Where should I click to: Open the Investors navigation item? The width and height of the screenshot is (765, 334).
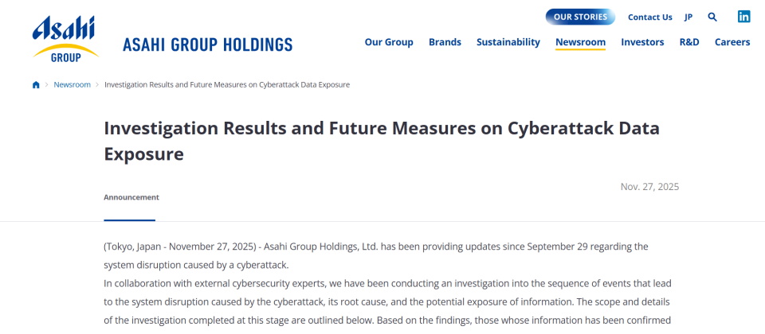[642, 42]
